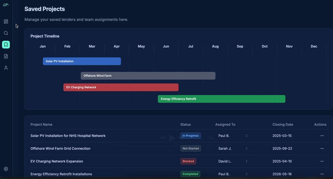The height and width of the screenshot is (179, 333).
Task: Open actions menu for Solar PV Installation row
Action: 322,136
